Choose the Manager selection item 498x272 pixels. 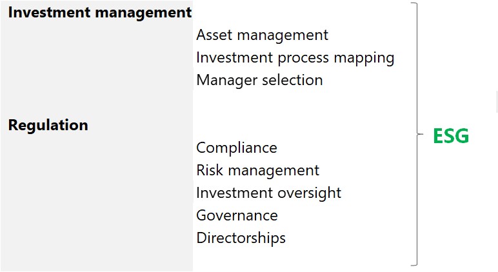coord(259,81)
